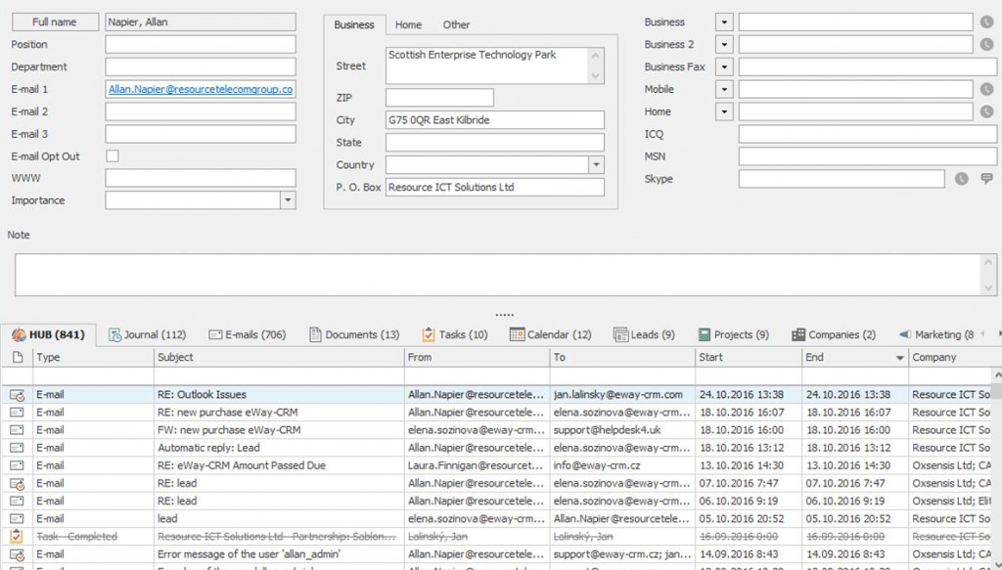Click the Note field scroll up arrow
The height and width of the screenshot is (570, 1002).
[x=988, y=262]
